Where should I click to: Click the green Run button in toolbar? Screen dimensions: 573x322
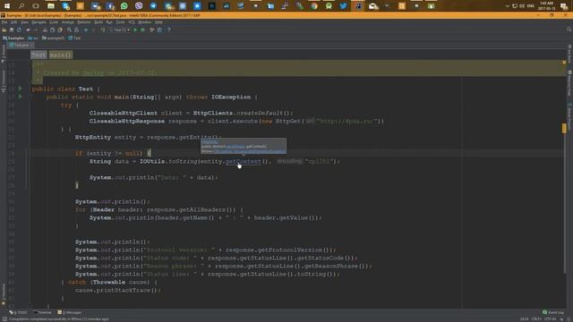click(x=135, y=30)
